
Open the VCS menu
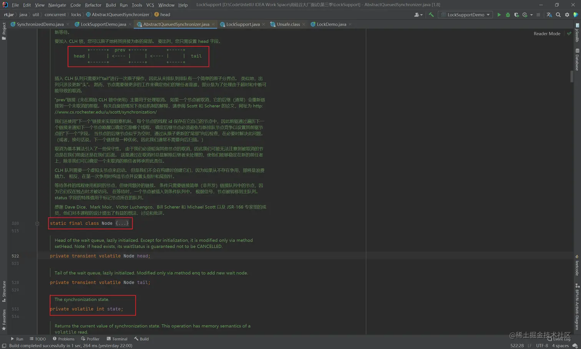(150, 5)
